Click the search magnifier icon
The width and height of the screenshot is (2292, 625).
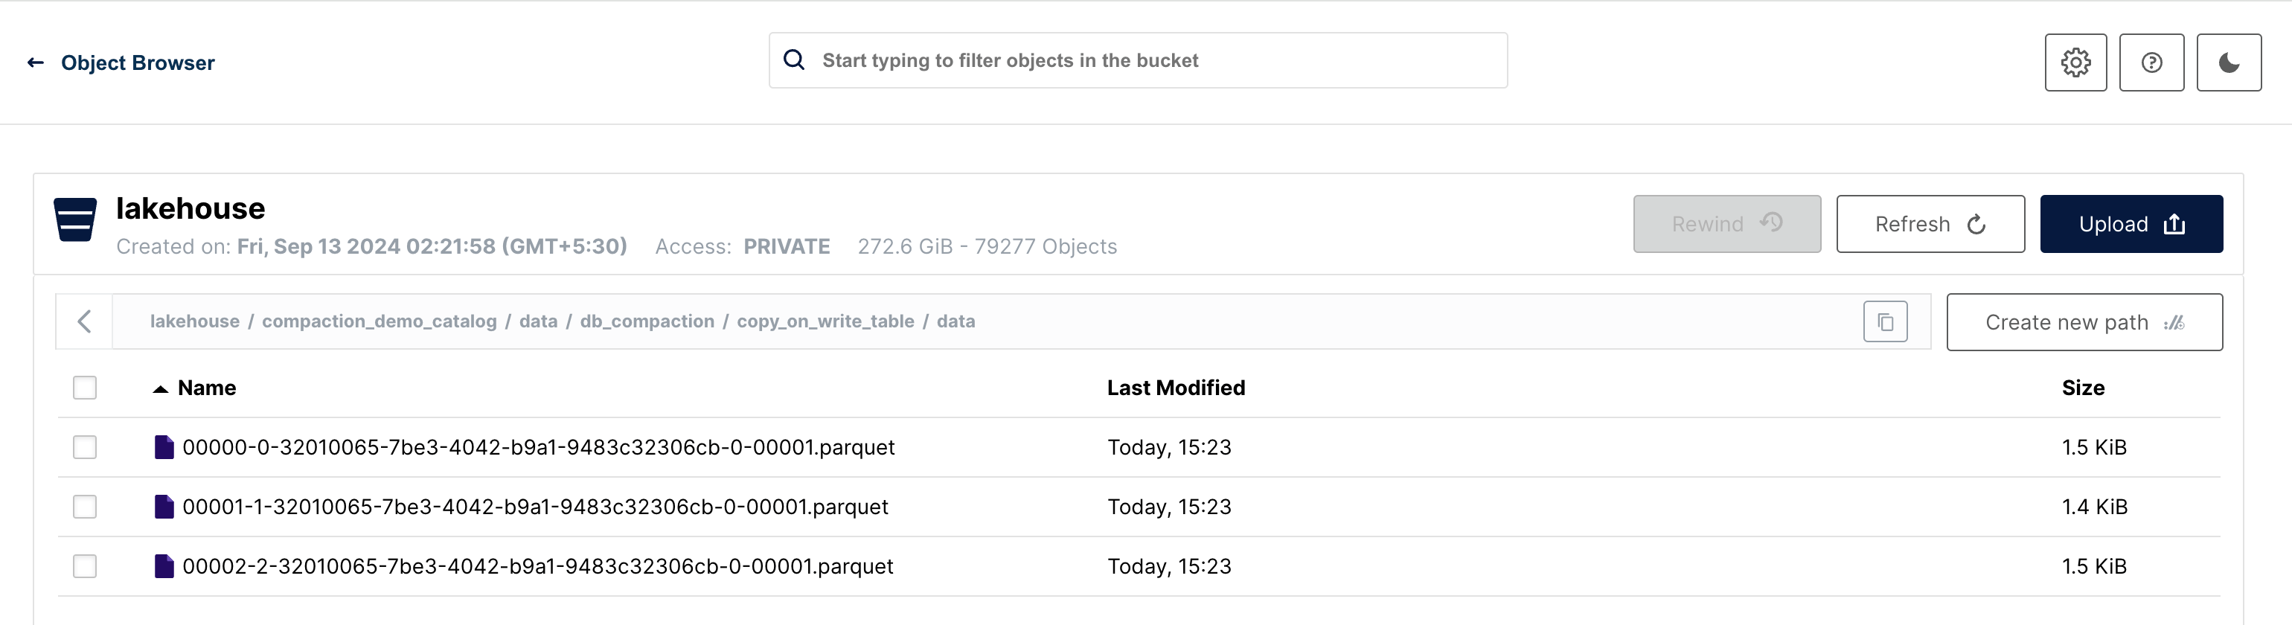tap(794, 60)
